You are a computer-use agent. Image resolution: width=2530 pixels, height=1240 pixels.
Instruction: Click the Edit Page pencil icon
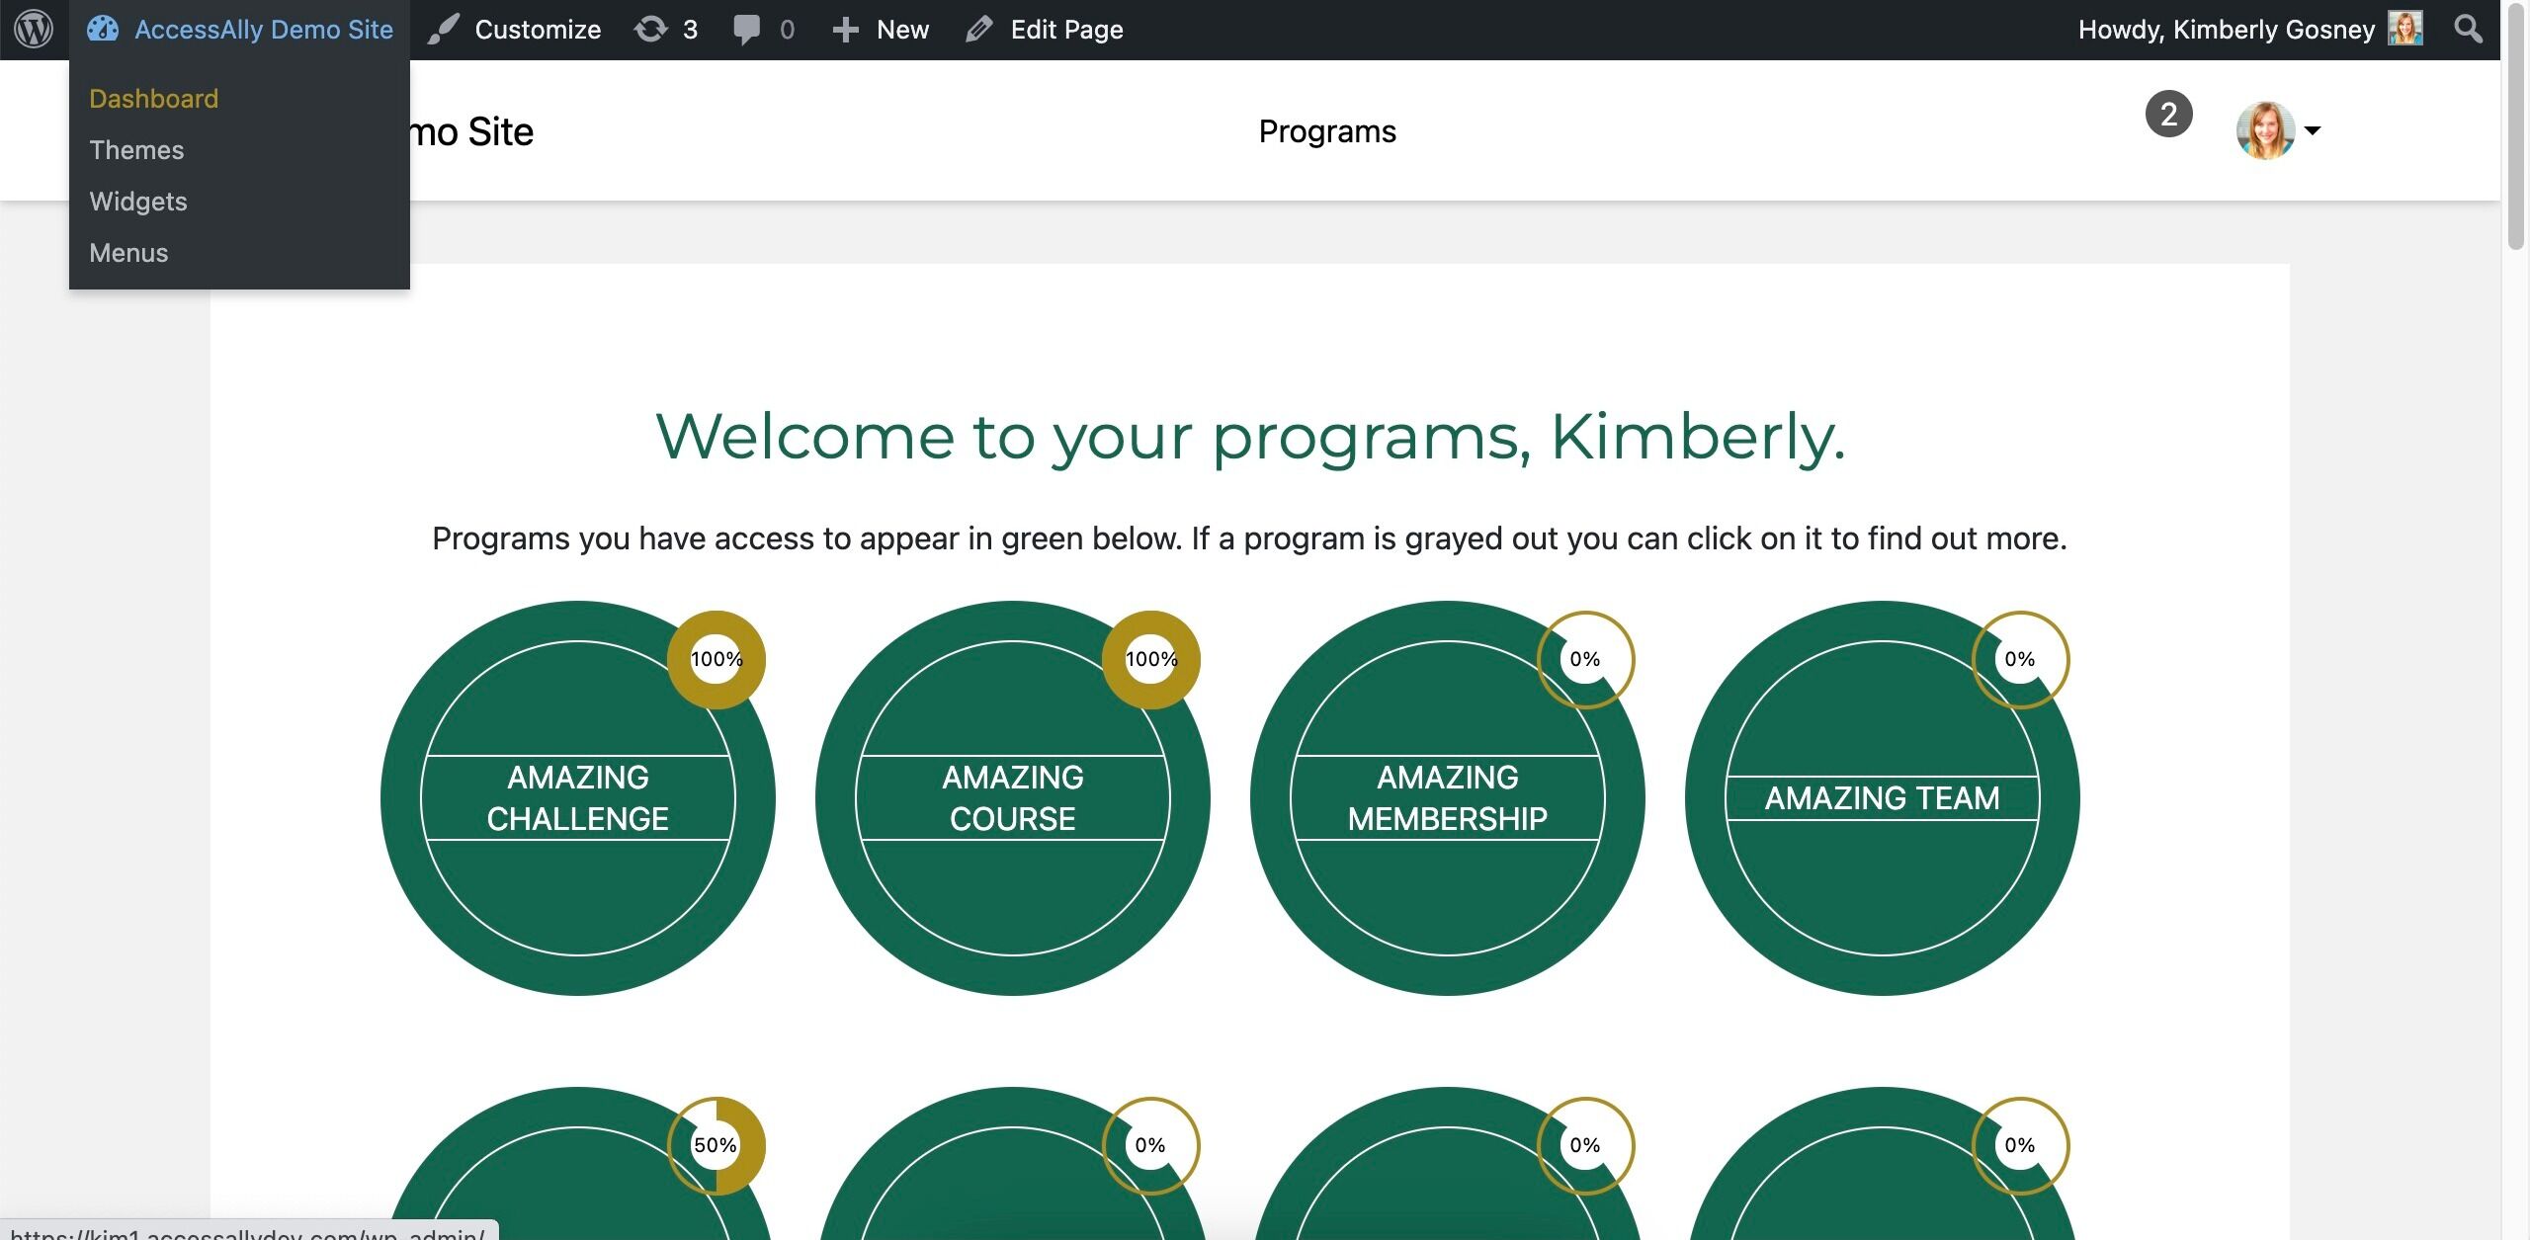pos(978,29)
